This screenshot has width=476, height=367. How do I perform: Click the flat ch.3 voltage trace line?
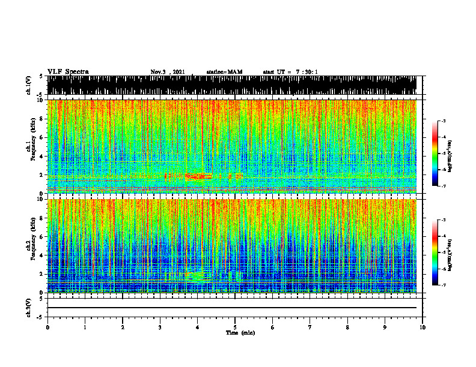(231, 308)
